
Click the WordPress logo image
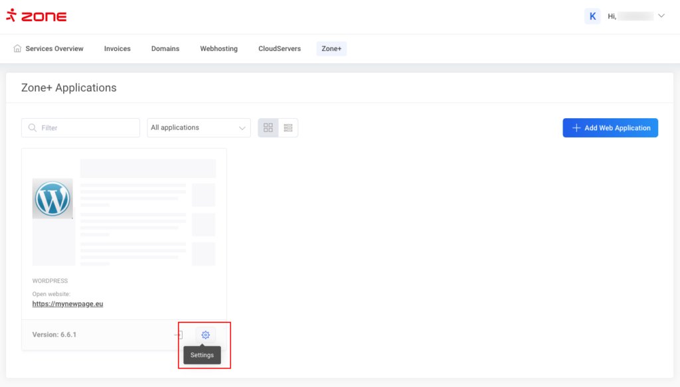tap(52, 198)
